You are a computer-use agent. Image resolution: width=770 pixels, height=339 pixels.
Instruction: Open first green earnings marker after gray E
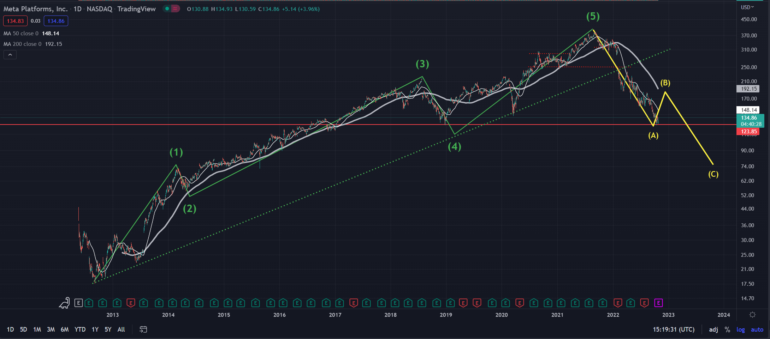(x=89, y=303)
